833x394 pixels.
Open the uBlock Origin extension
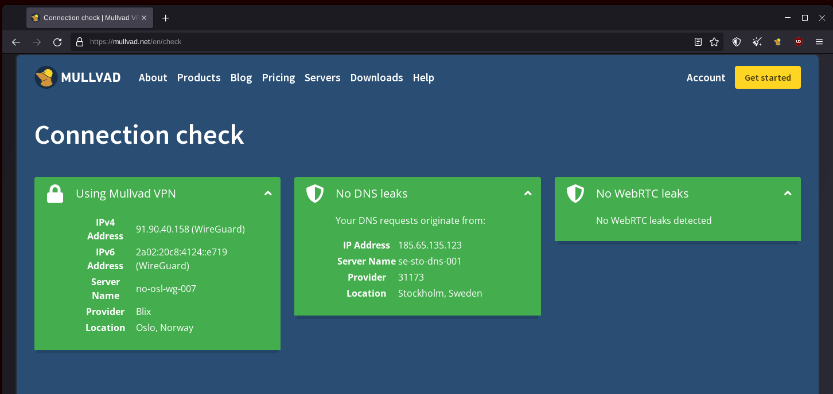coord(798,42)
